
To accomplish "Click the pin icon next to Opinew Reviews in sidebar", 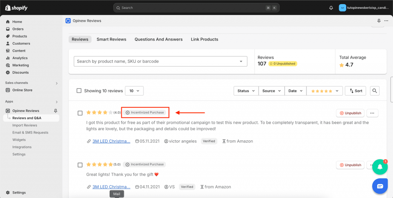I will coord(56,111).
